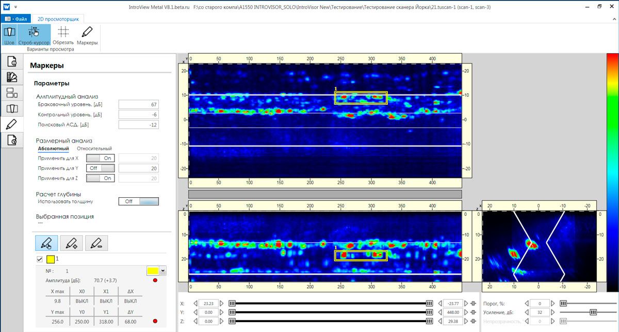Edit the Контрольный уровень field value -6
The width and height of the screenshot is (619, 332).
click(138, 114)
